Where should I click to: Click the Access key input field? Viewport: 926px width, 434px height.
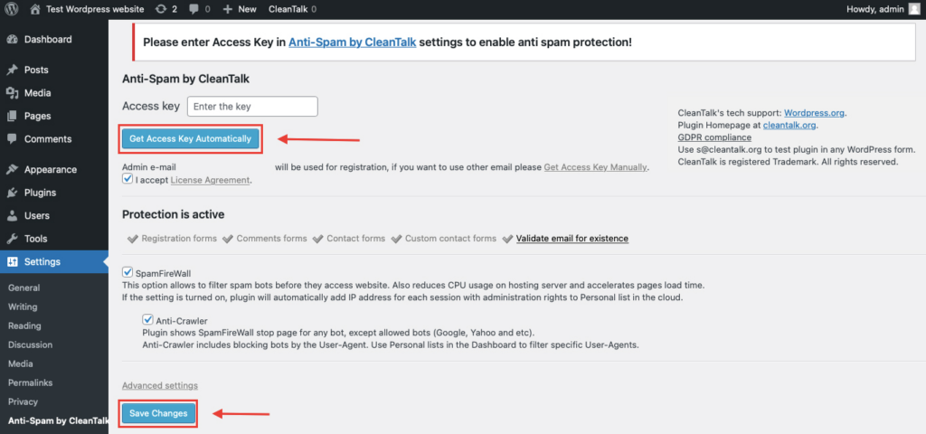pyautogui.click(x=252, y=107)
